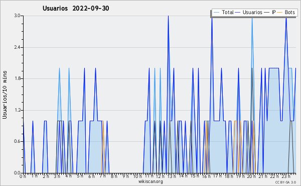Click the Total legend entry
Viewport: 301px width, 186px height.
223,12
